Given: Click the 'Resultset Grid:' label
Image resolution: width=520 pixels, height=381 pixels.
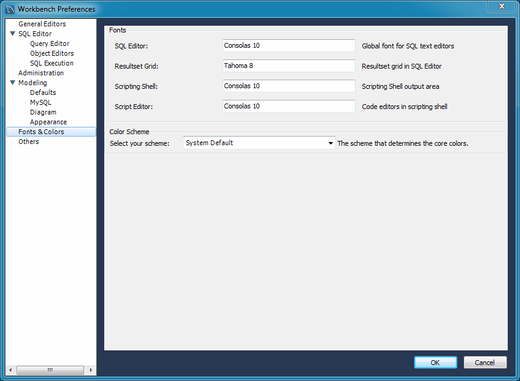Looking at the screenshot, I should (137, 66).
